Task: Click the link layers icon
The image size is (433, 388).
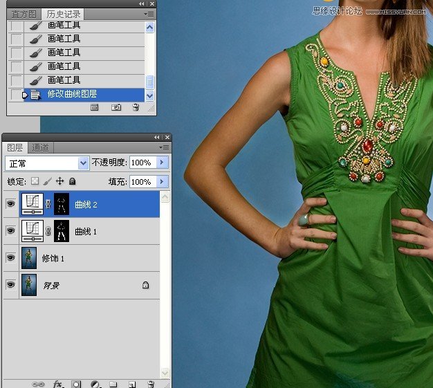Action: tap(39, 383)
